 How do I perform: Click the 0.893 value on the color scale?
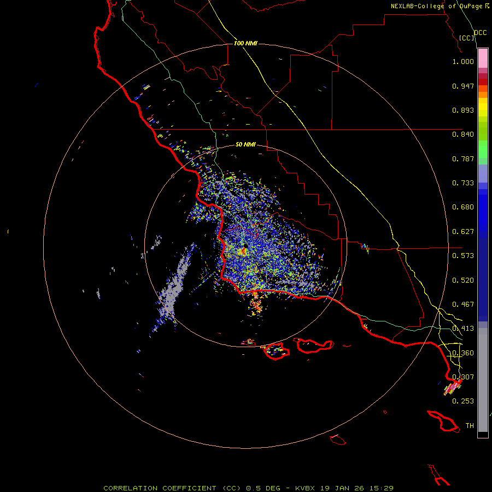pyautogui.click(x=463, y=110)
